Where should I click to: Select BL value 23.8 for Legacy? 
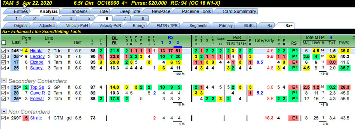coord(115,56)
